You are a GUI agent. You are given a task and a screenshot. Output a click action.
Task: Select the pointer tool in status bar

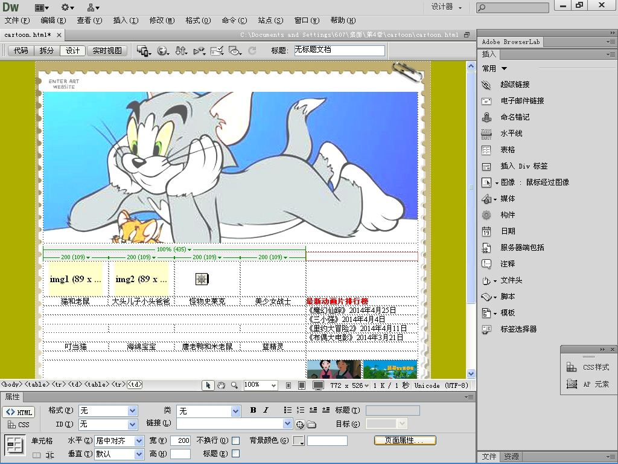pos(208,385)
